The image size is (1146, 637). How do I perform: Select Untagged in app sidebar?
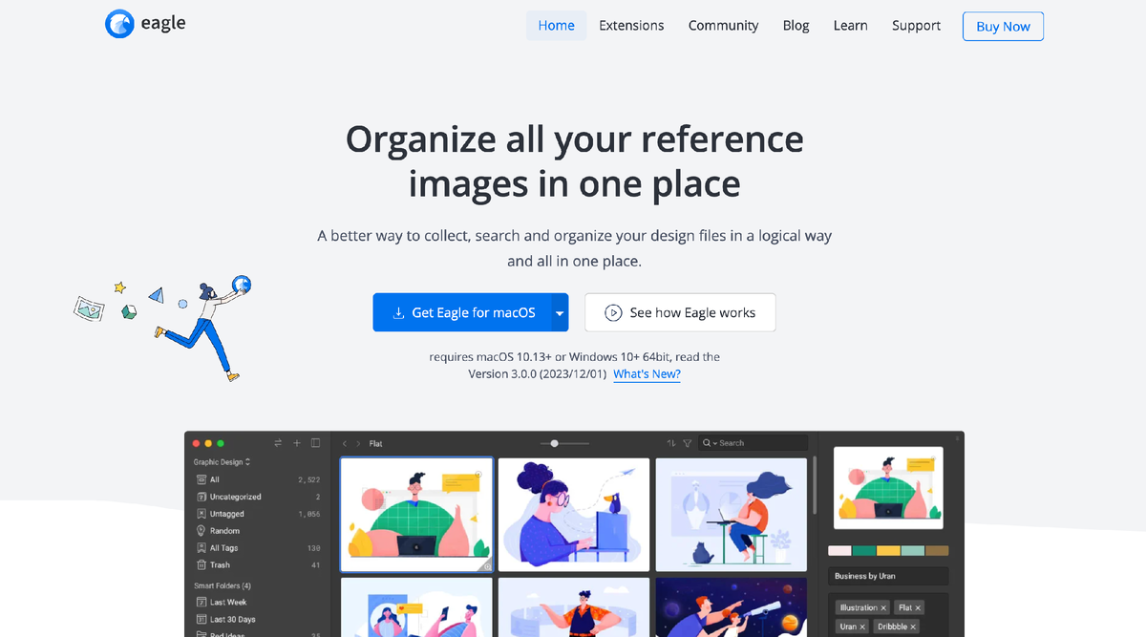coord(257,514)
